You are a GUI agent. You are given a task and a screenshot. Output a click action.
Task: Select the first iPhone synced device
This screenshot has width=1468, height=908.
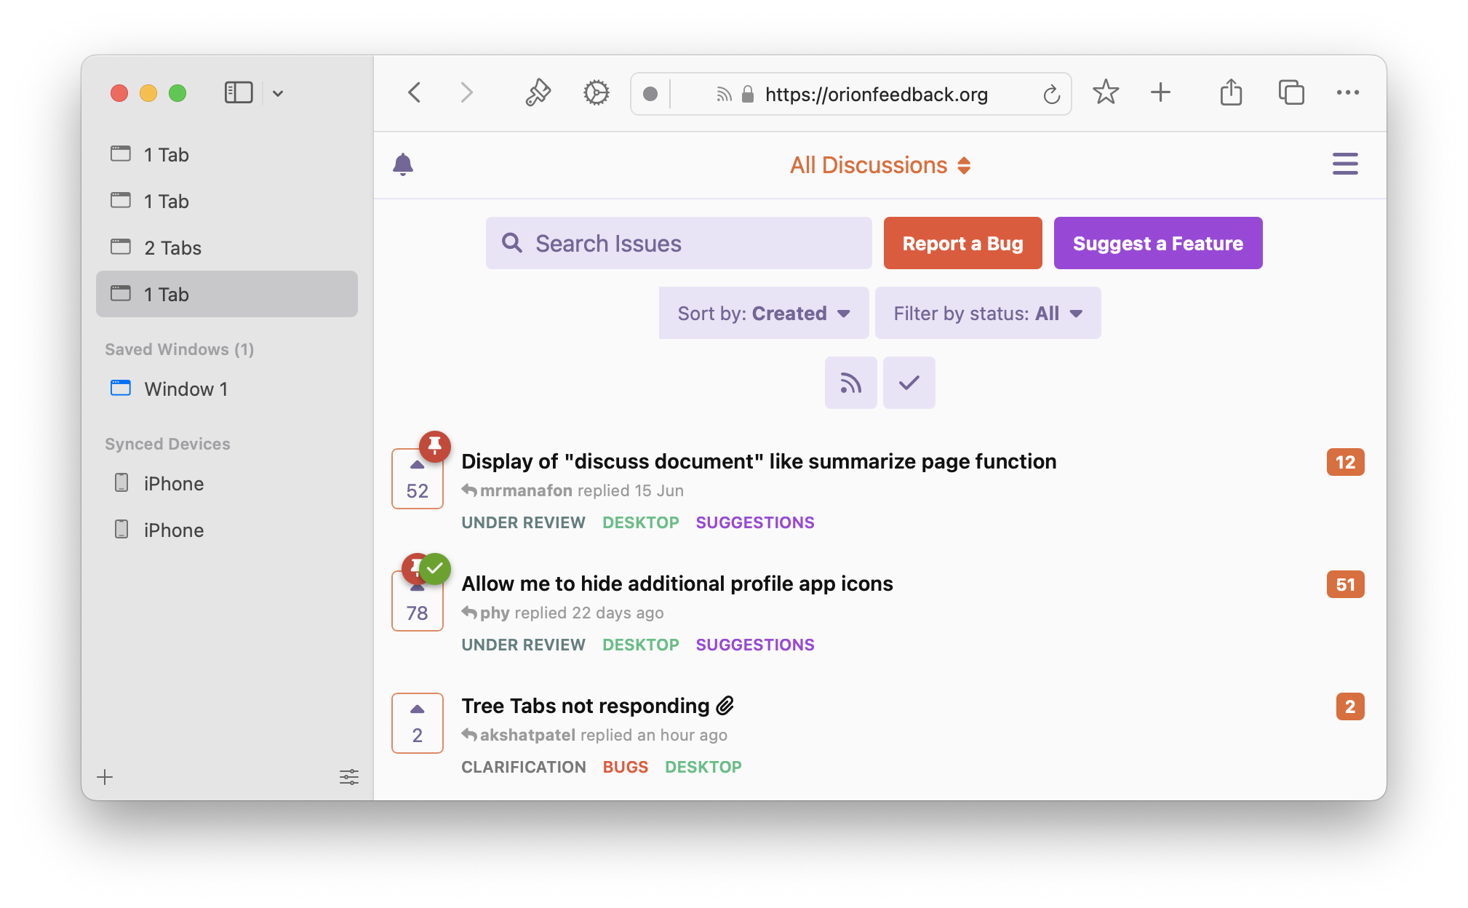[173, 483]
